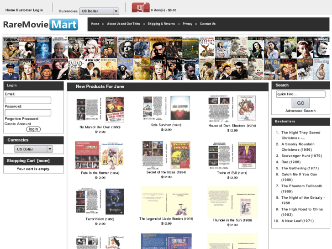Open bestseller The High Road to China

302,212
